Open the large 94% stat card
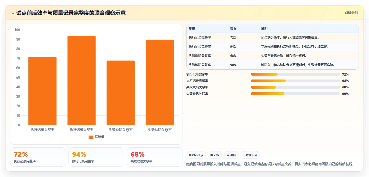369x177 pixels. tap(96, 157)
